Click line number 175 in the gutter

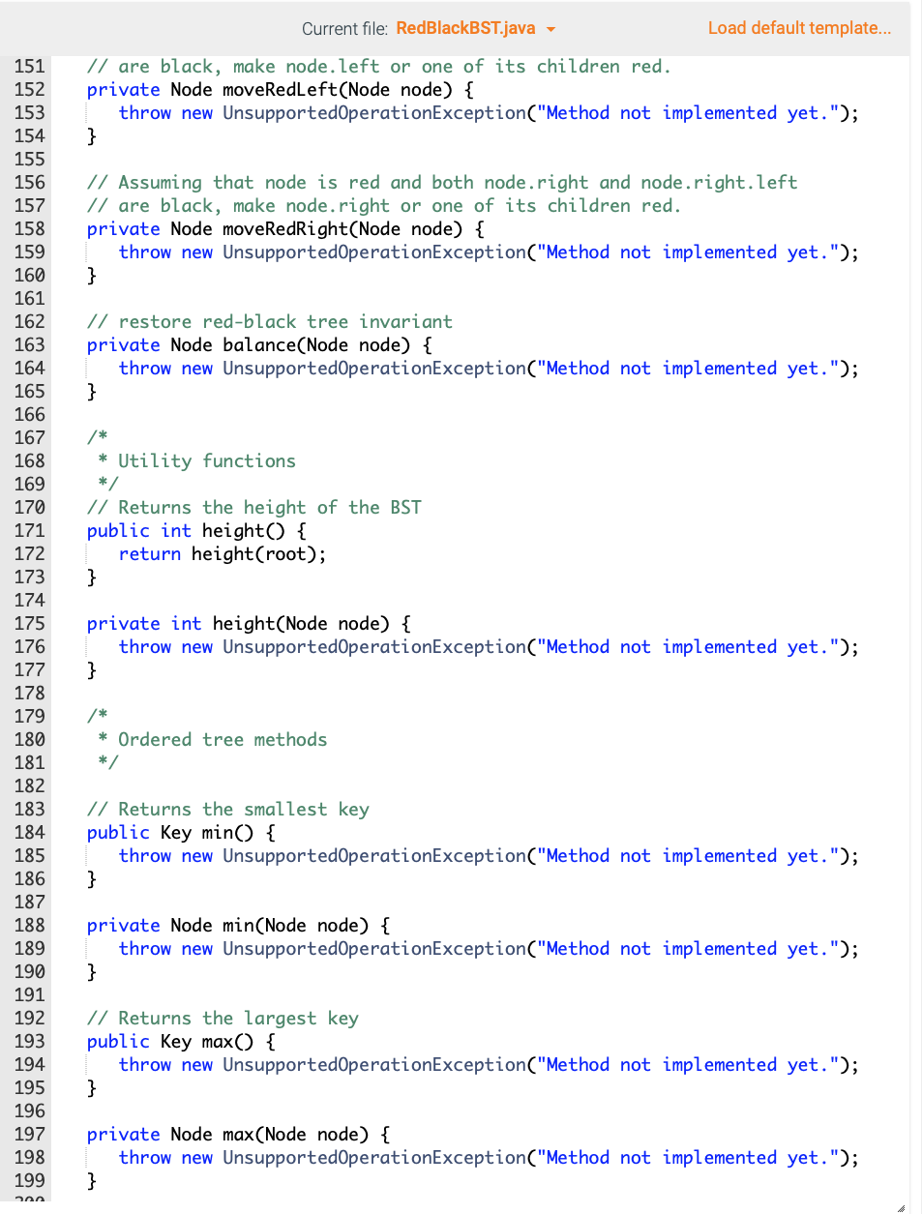(x=30, y=624)
